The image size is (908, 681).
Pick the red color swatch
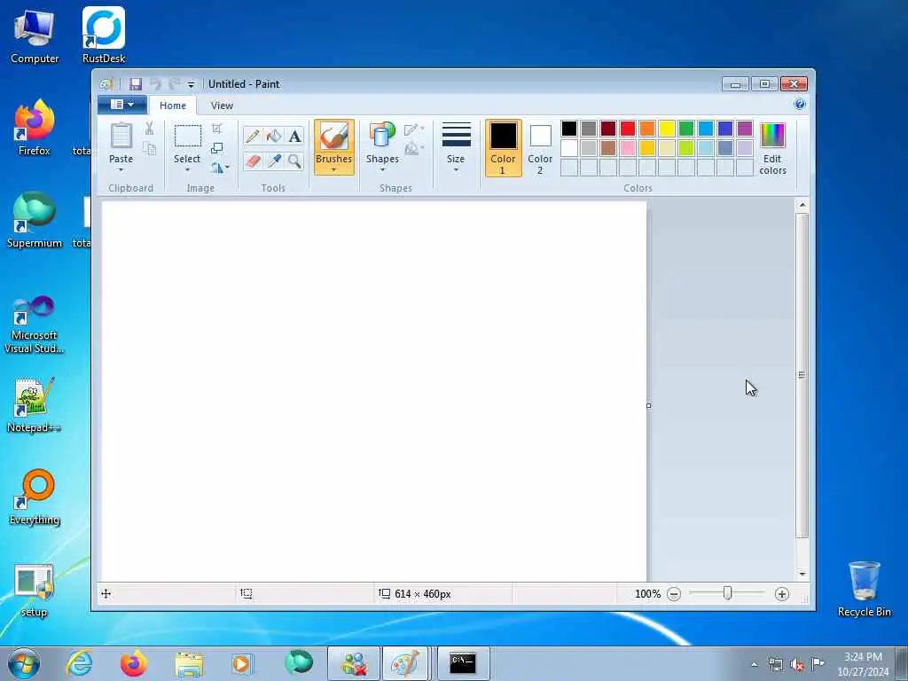[x=628, y=129]
